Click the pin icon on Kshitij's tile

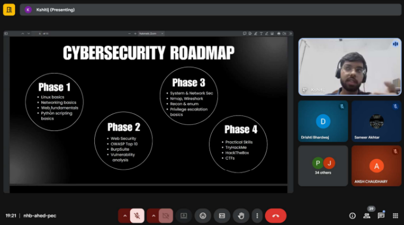(x=304, y=90)
